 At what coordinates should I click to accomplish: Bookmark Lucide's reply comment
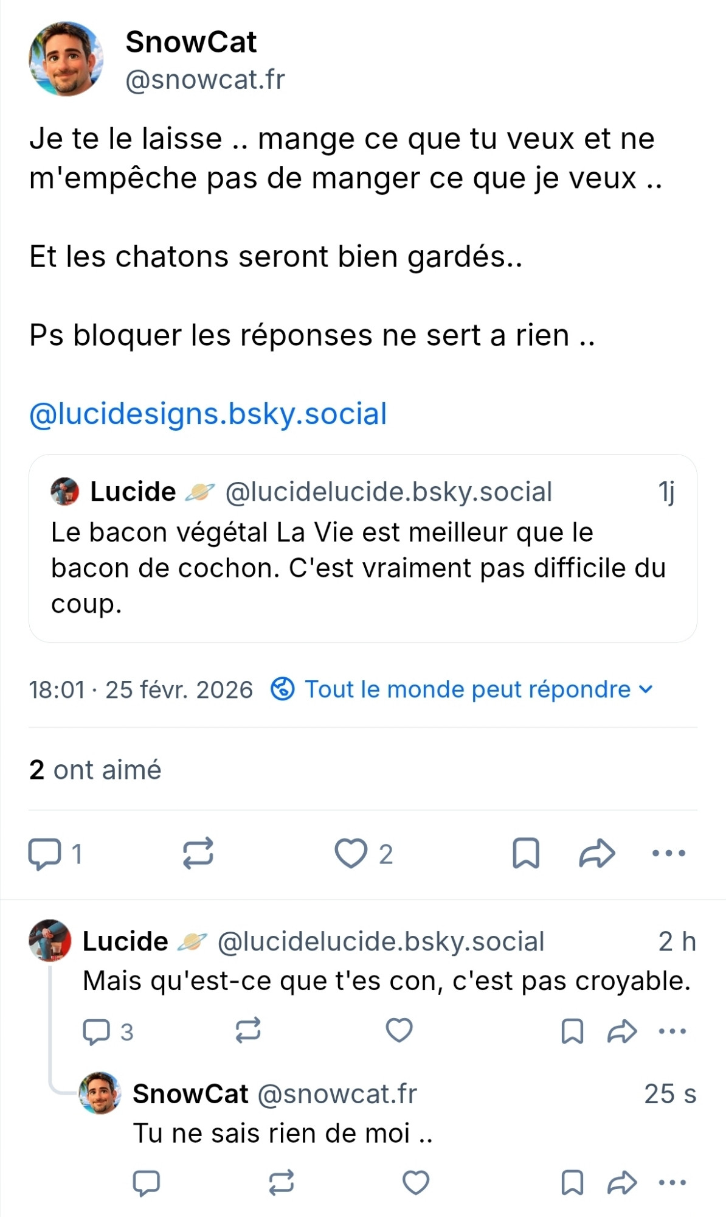572,1031
